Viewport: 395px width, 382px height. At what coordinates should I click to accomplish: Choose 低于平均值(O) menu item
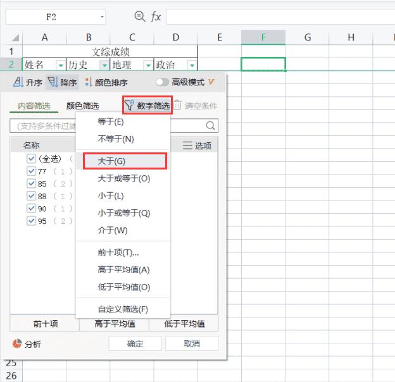click(x=123, y=287)
